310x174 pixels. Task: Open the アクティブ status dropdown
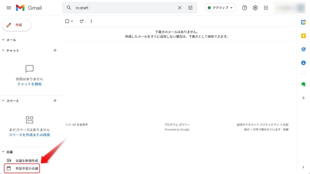(220, 8)
